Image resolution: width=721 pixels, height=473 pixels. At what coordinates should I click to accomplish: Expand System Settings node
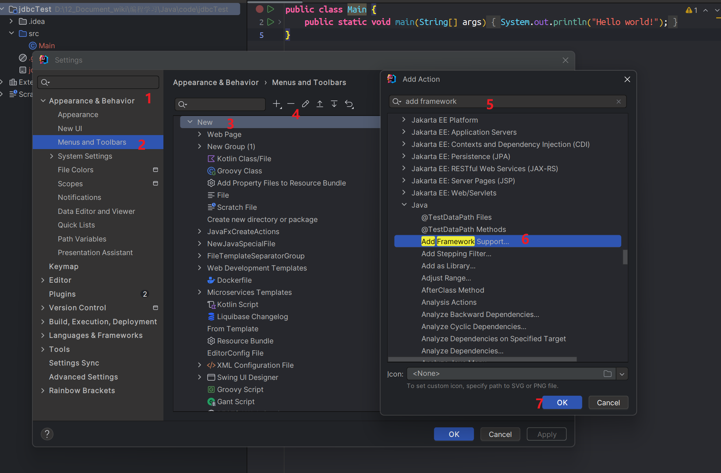[52, 156]
